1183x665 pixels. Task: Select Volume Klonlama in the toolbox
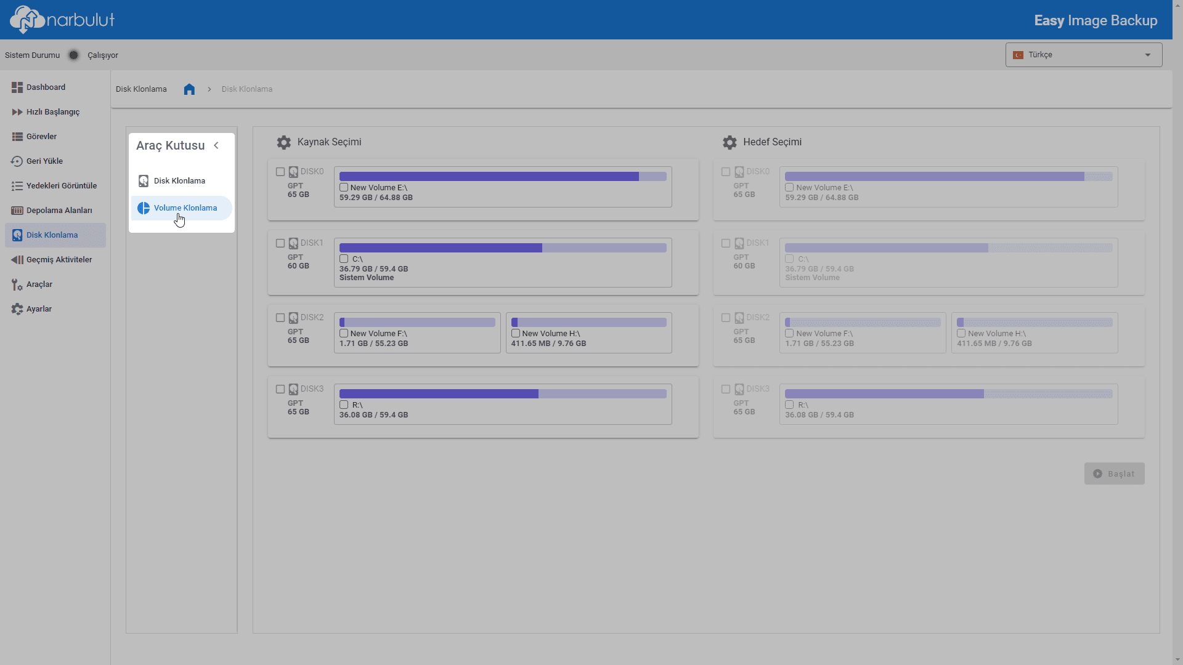[x=181, y=208]
